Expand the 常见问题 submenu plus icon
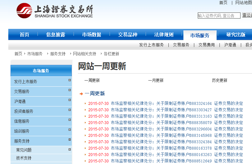 [70, 149]
